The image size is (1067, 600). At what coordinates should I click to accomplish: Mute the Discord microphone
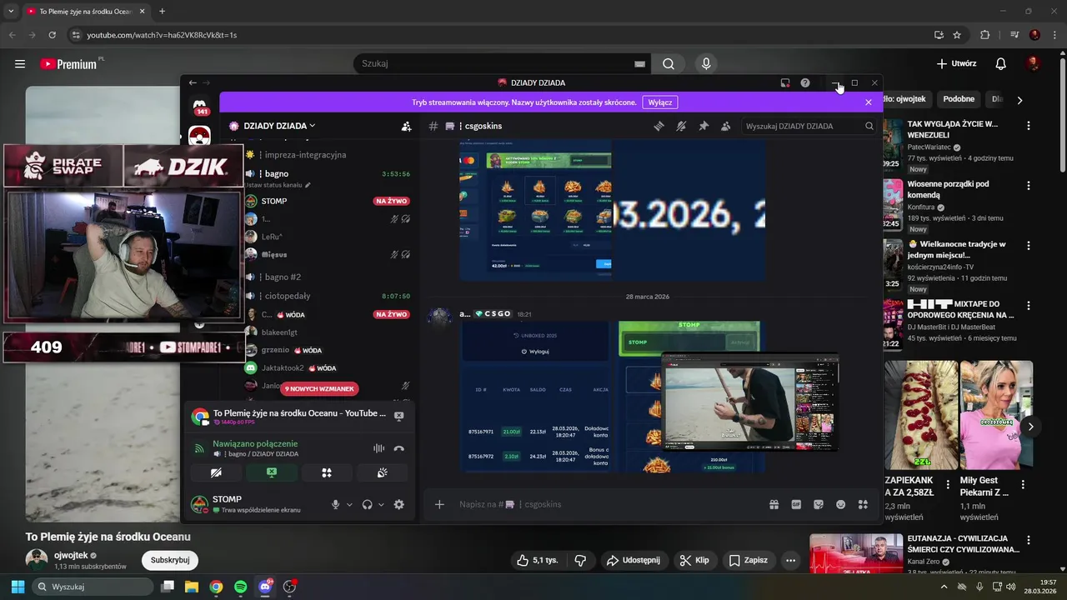click(336, 504)
